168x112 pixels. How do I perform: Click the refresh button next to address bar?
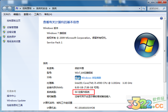point(144,8)
